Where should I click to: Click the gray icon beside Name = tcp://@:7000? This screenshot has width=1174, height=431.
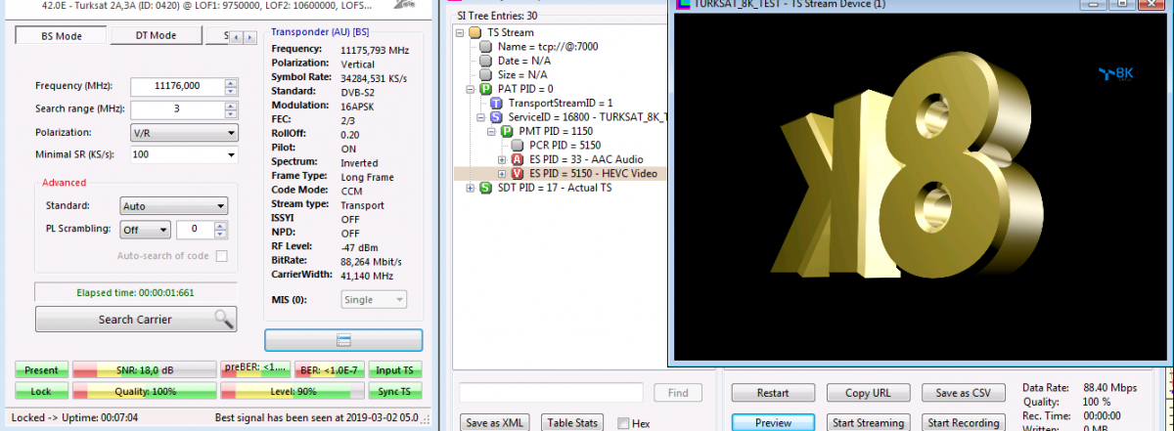click(486, 46)
